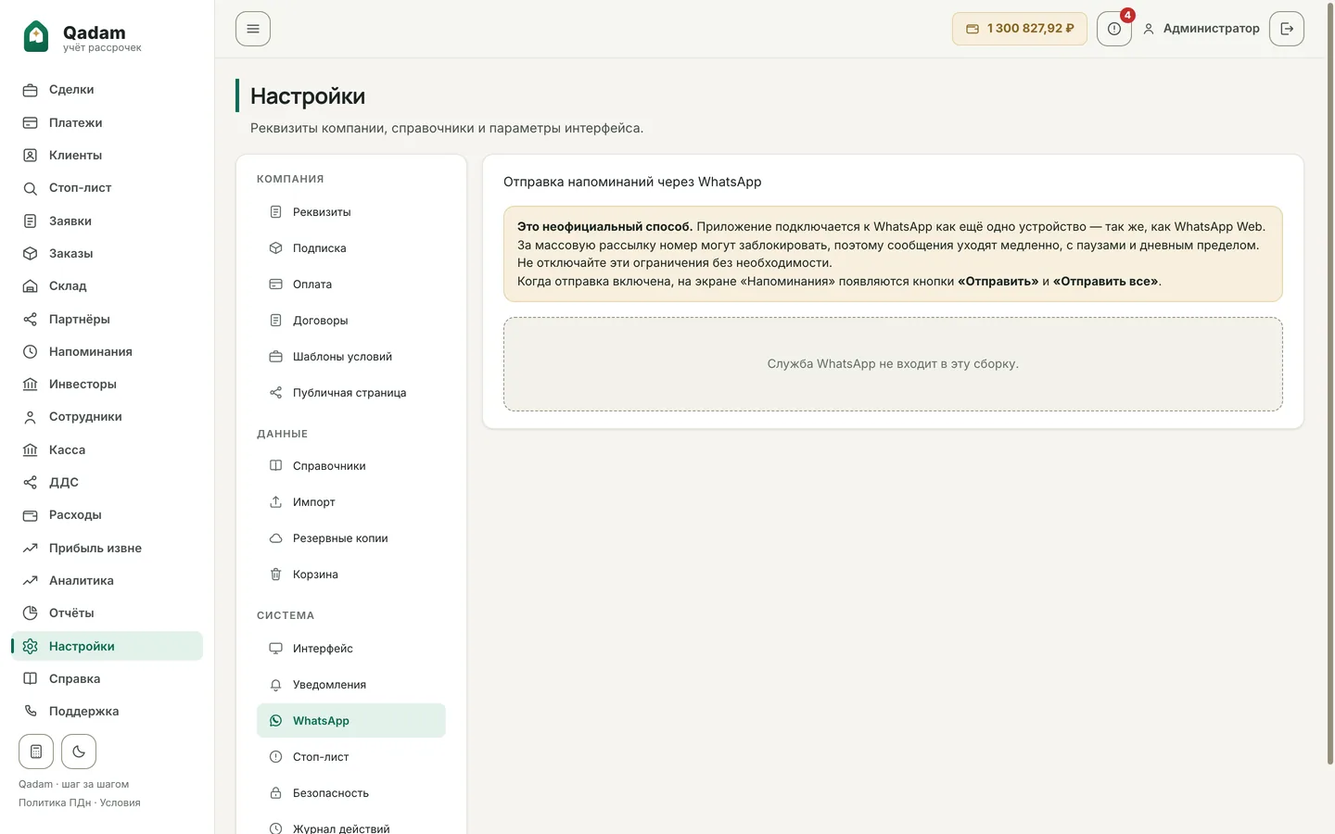Open Договоры settings section
This screenshot has height=834, width=1335.
tap(351, 321)
